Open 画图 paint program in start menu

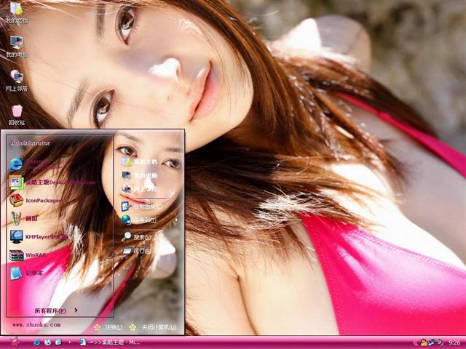tap(24, 218)
